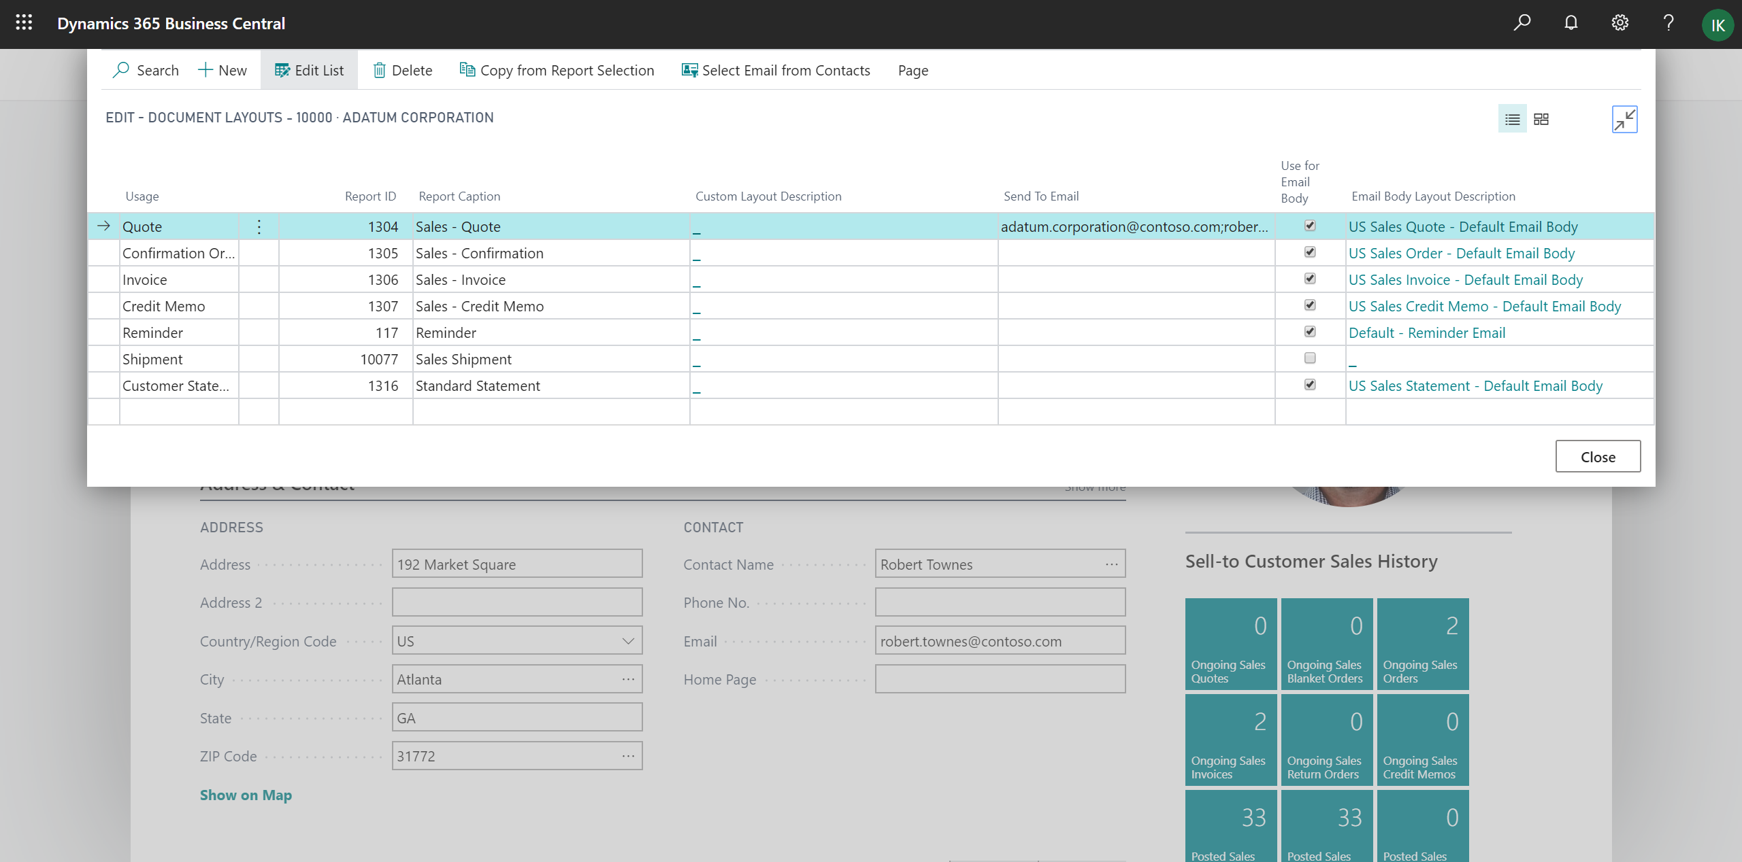Toggle Use for Email Body checkbox for Shipment
Screen dimensions: 1742x862
pos(1310,357)
